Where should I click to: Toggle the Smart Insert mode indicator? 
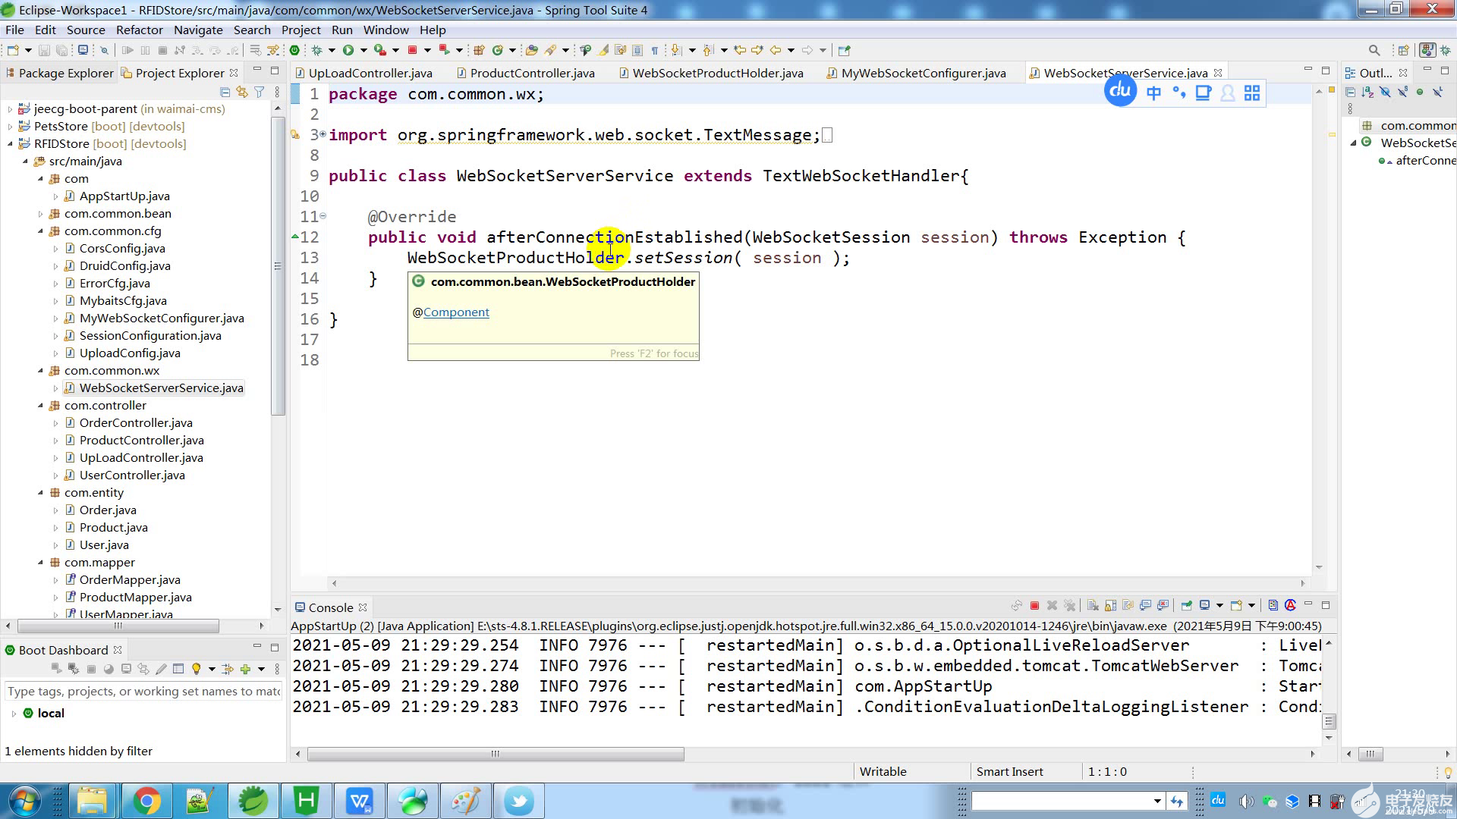tap(1010, 771)
